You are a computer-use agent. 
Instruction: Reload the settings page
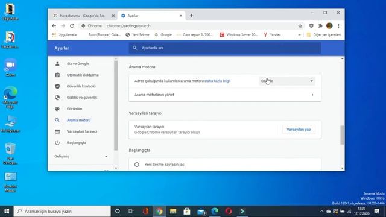pyautogui.click(x=72, y=25)
